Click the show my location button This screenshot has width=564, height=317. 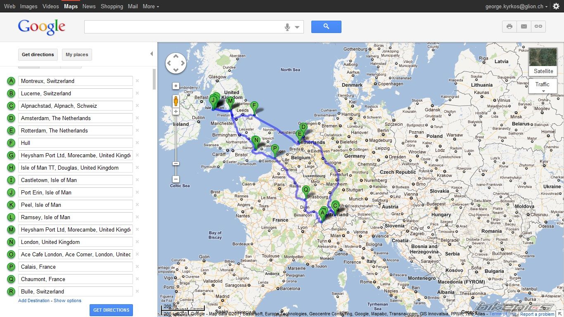(x=176, y=86)
